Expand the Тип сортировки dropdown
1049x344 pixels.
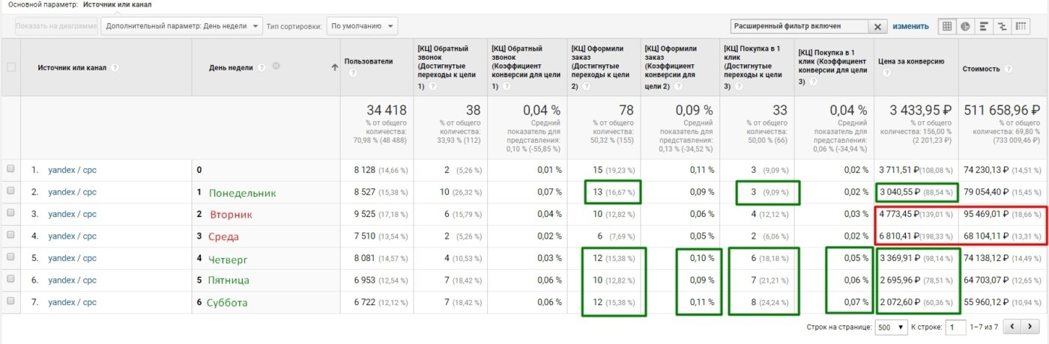[363, 26]
